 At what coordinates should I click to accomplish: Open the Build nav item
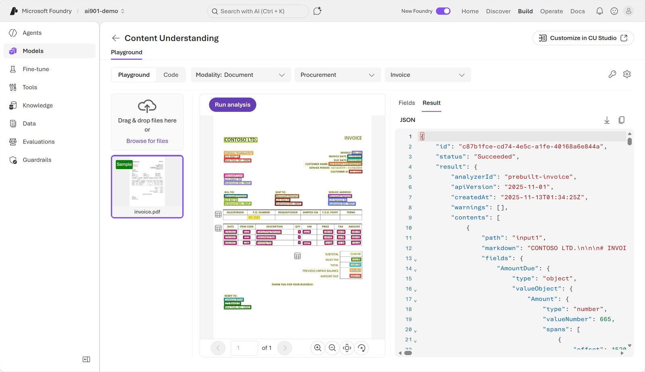click(525, 11)
